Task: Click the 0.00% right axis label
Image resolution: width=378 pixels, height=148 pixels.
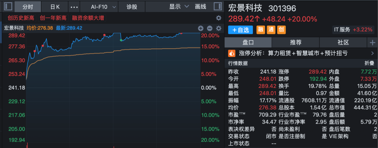Action: coord(209,88)
